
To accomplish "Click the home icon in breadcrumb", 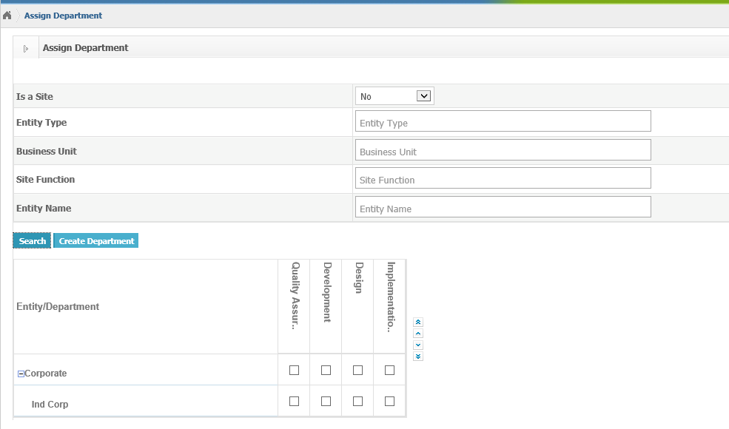I will [7, 16].
